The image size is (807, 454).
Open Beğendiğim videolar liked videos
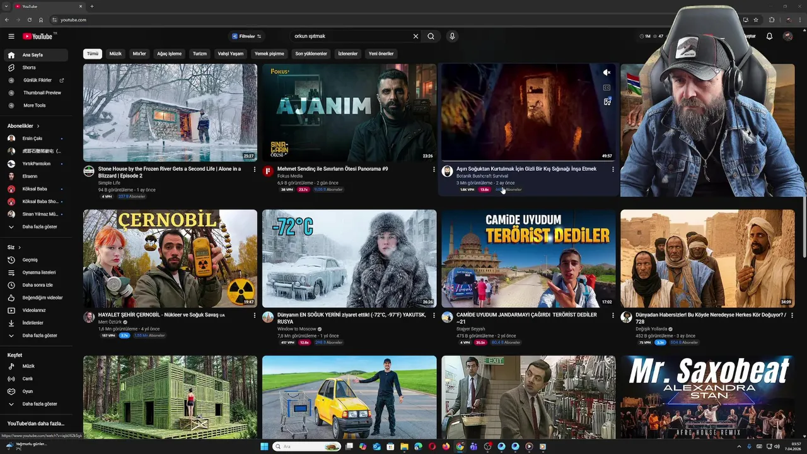pos(35,298)
